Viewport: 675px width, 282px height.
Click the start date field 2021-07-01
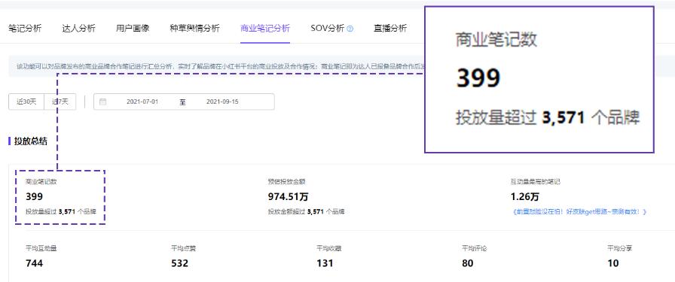142,102
